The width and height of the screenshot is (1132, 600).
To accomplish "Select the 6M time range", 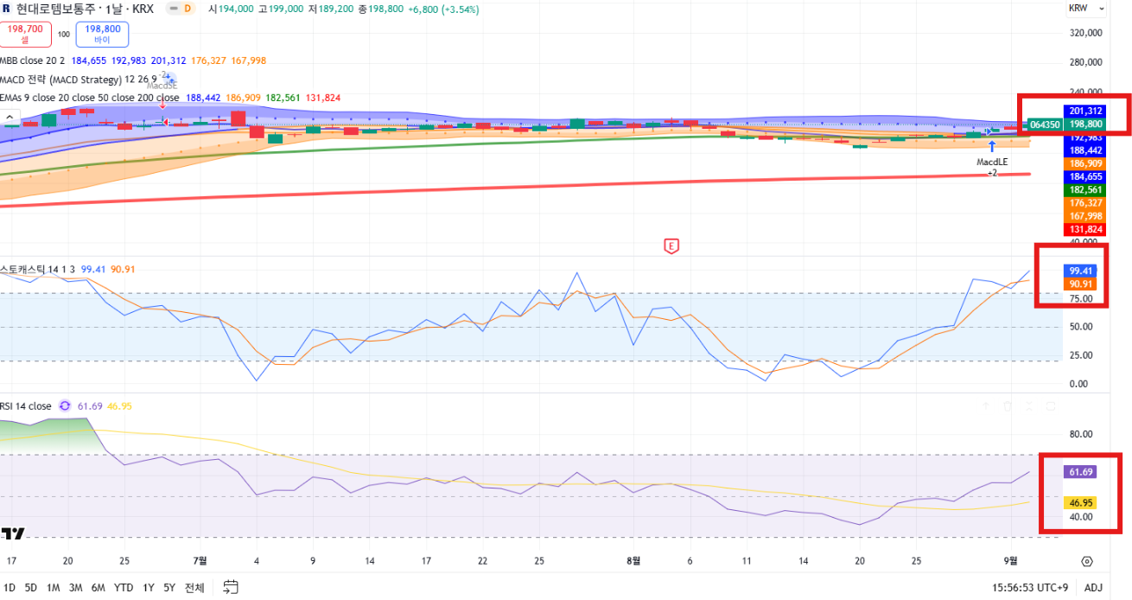I will (x=99, y=587).
